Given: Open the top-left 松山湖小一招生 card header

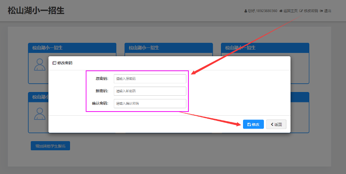Looking at the screenshot, I should 72,48.
